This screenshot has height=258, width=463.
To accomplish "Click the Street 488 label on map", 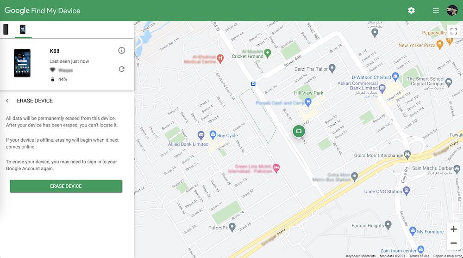I will 293,61.
